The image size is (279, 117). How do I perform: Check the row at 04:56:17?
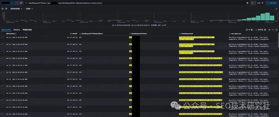pyautogui.click(x=4, y=65)
